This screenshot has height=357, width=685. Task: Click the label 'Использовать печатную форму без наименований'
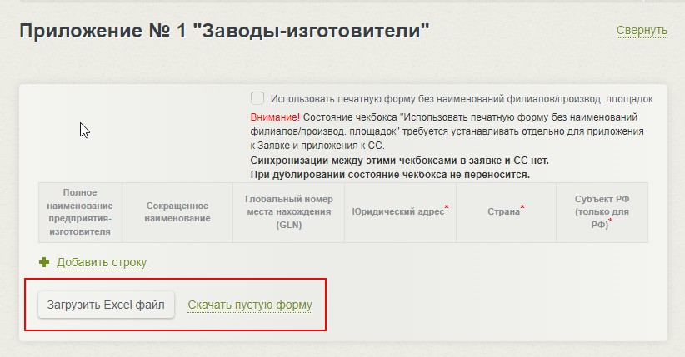[461, 99]
